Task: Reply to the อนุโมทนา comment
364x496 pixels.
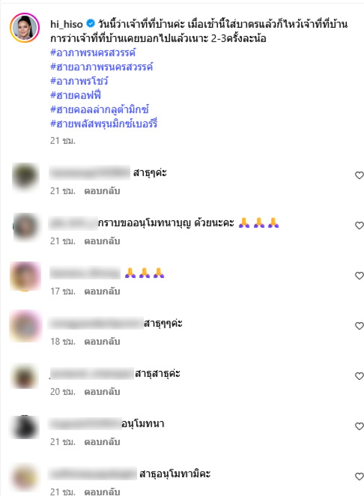Action: tap(102, 442)
